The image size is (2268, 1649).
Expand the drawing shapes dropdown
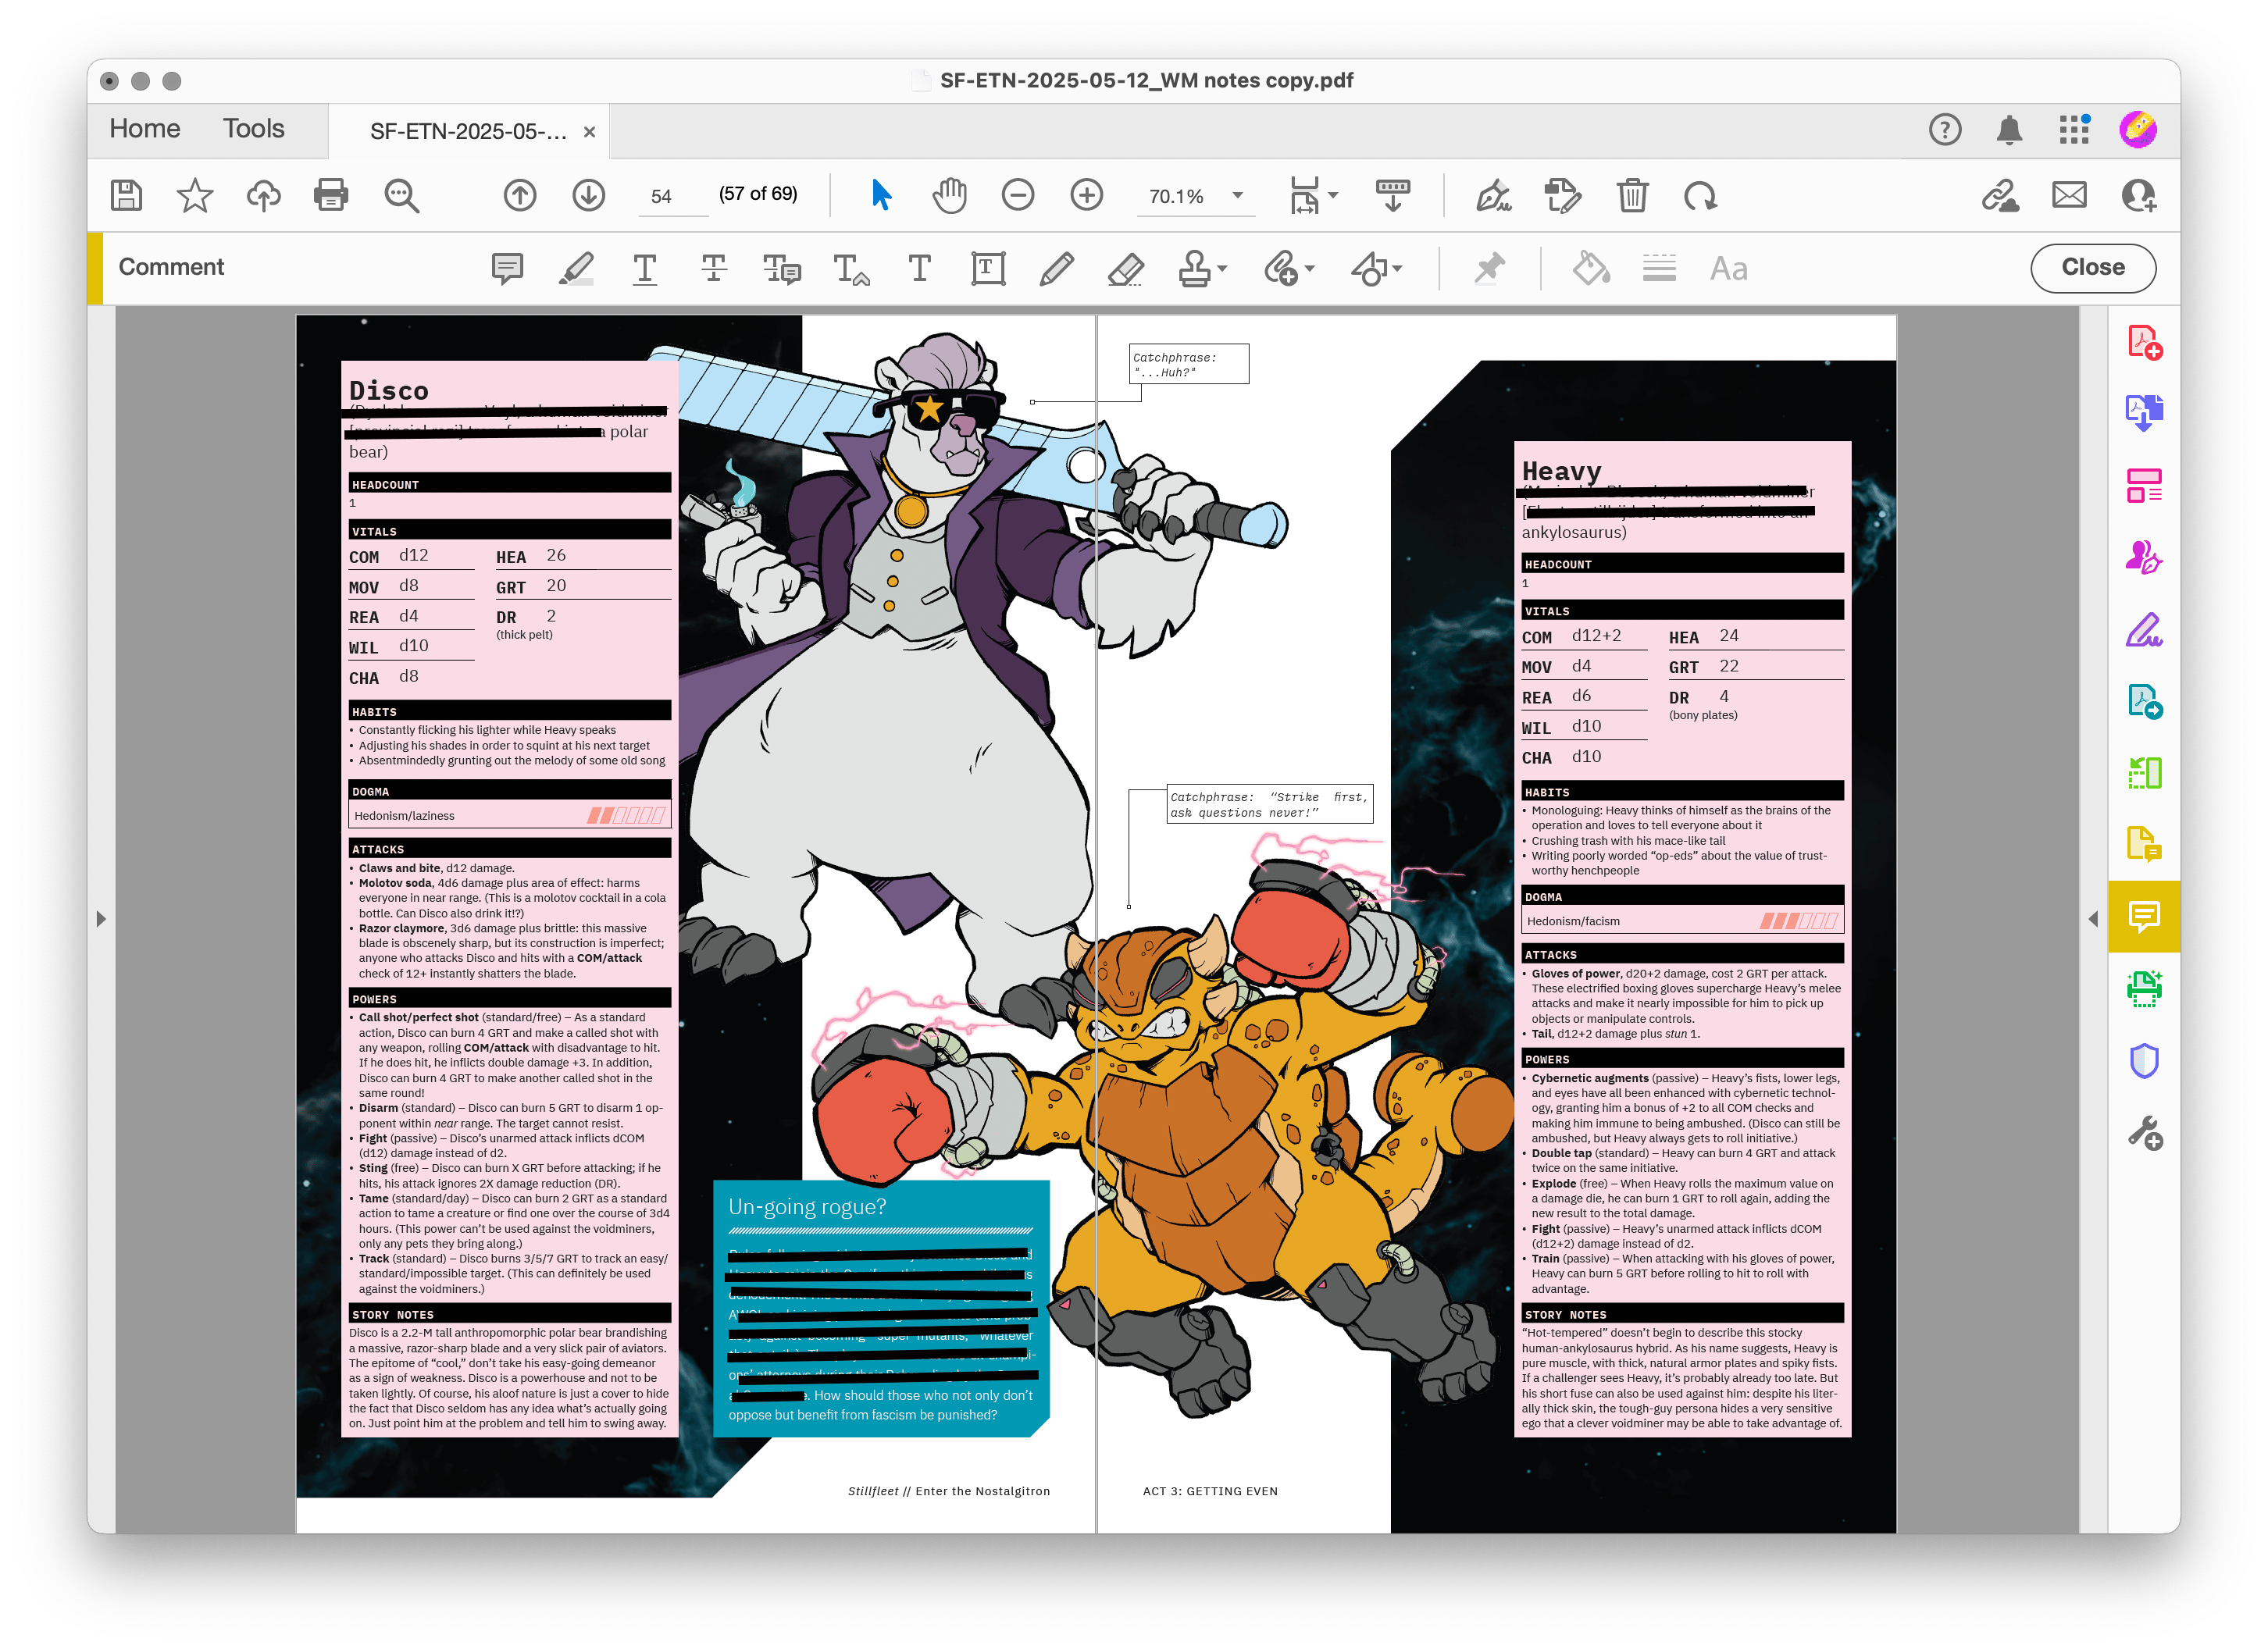1397,268
